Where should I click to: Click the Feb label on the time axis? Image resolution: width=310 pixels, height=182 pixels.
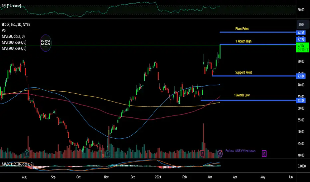pos(185,177)
